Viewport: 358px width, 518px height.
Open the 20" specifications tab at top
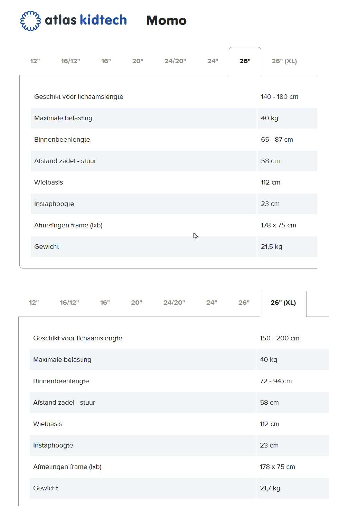click(x=138, y=61)
